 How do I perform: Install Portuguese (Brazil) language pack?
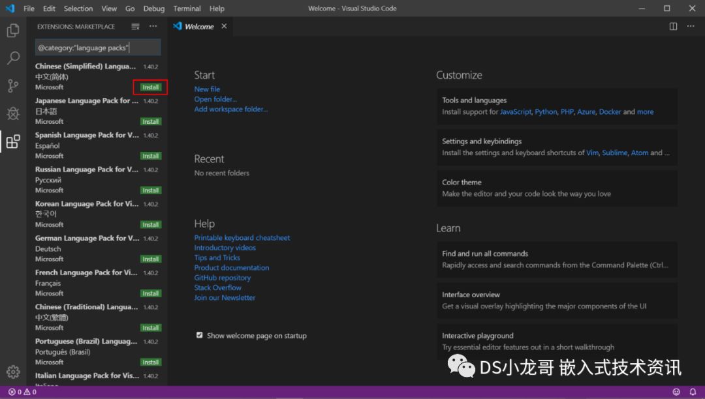click(x=151, y=362)
